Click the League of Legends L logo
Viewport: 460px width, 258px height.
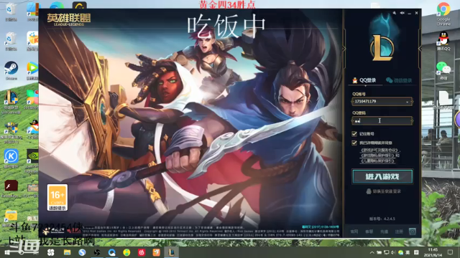pos(382,48)
